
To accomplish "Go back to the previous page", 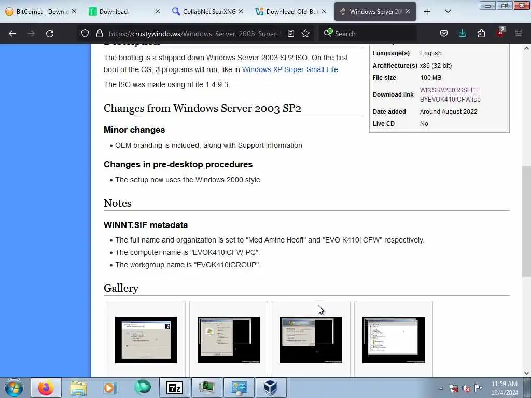I will click(12, 34).
